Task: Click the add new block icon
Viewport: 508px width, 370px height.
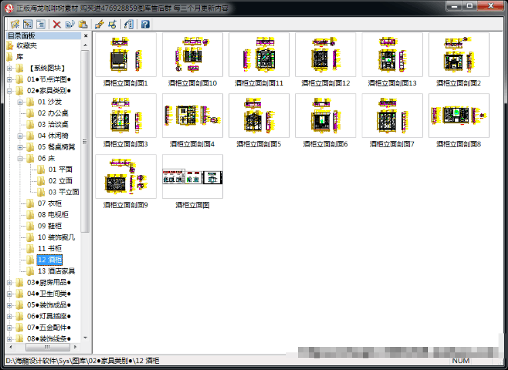Action: tap(112, 24)
